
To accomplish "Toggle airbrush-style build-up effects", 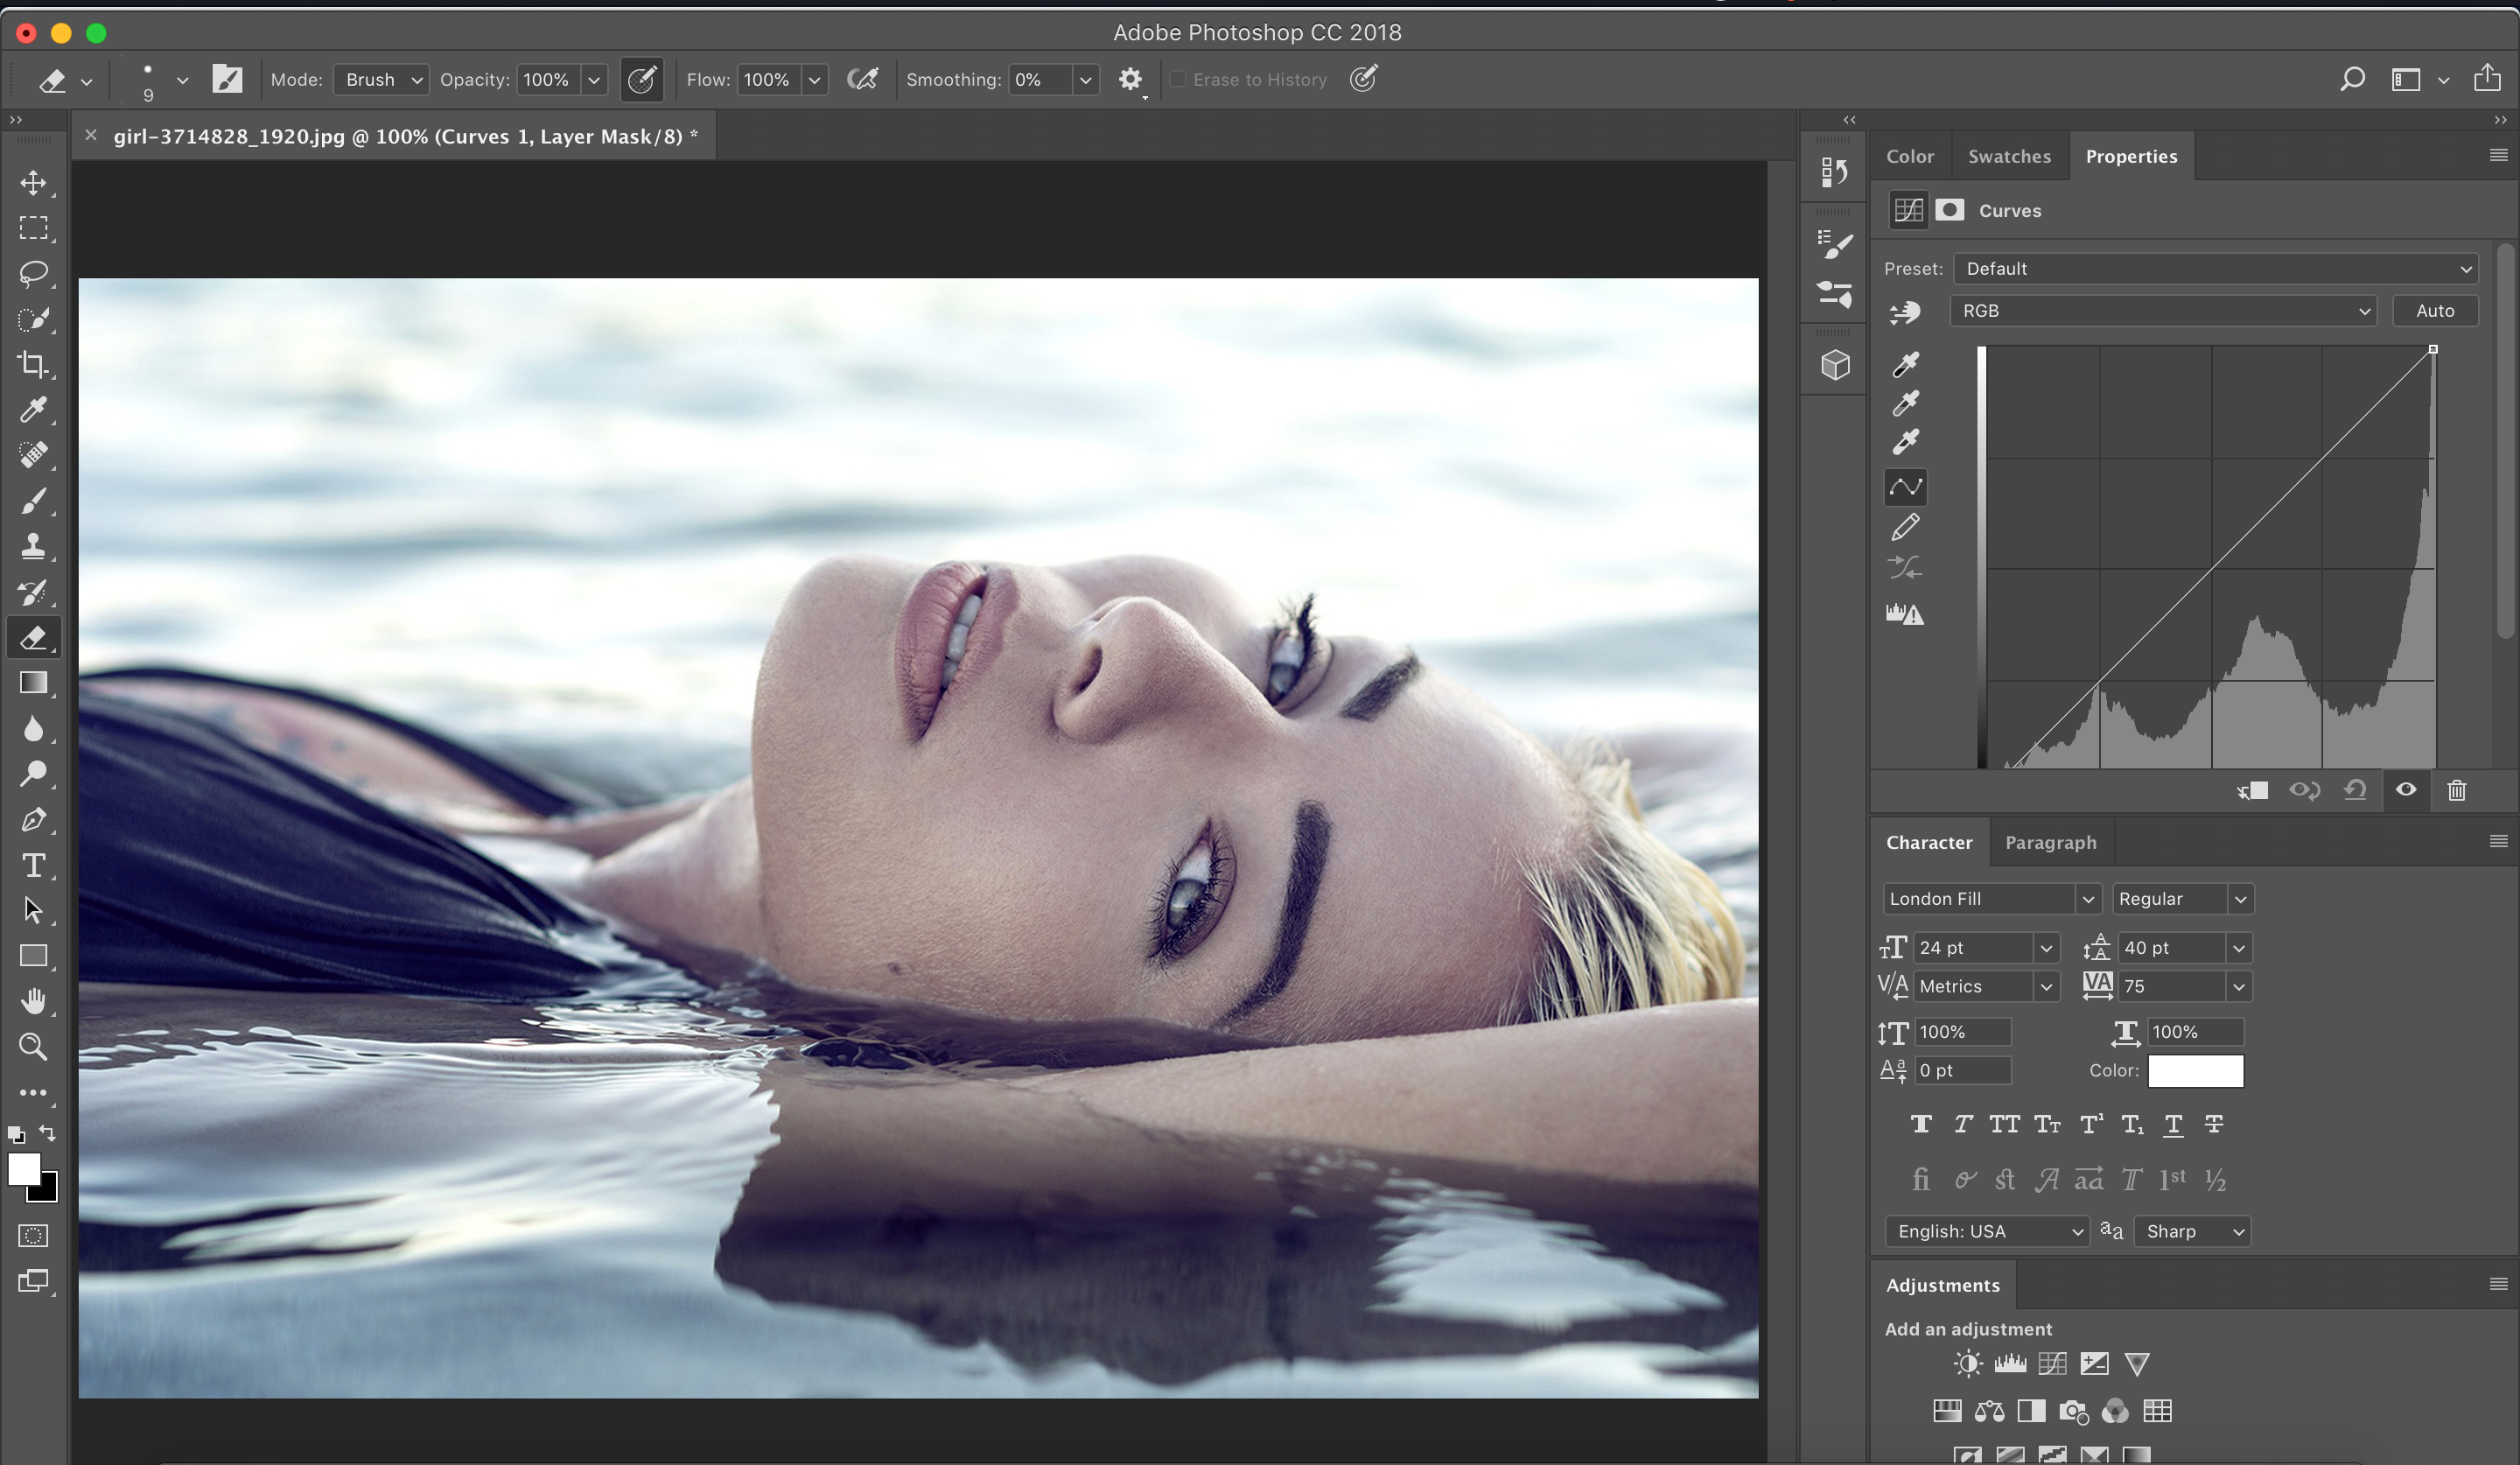I will click(x=862, y=80).
